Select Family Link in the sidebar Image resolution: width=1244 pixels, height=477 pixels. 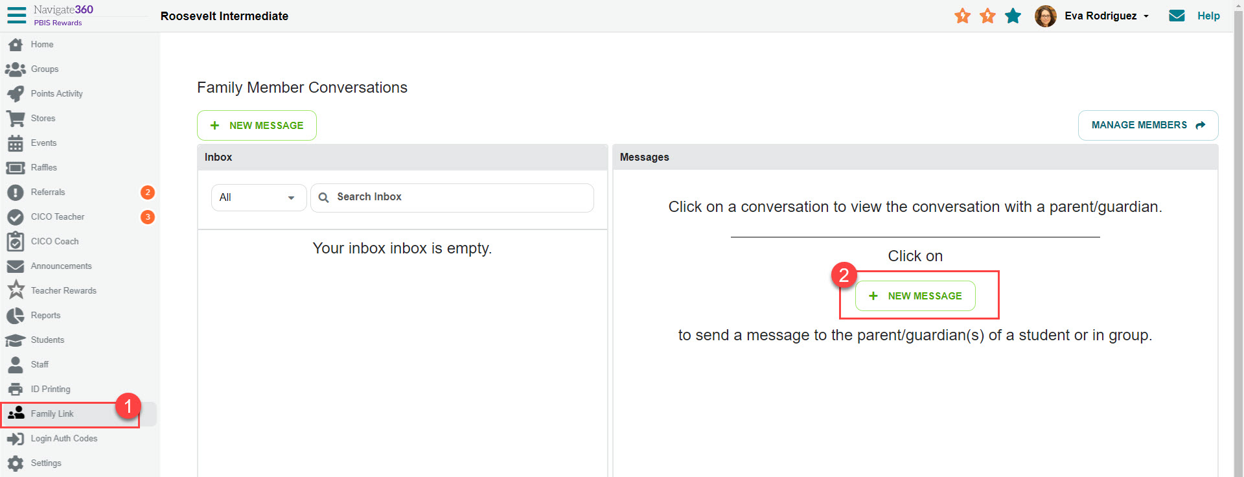pyautogui.click(x=52, y=414)
